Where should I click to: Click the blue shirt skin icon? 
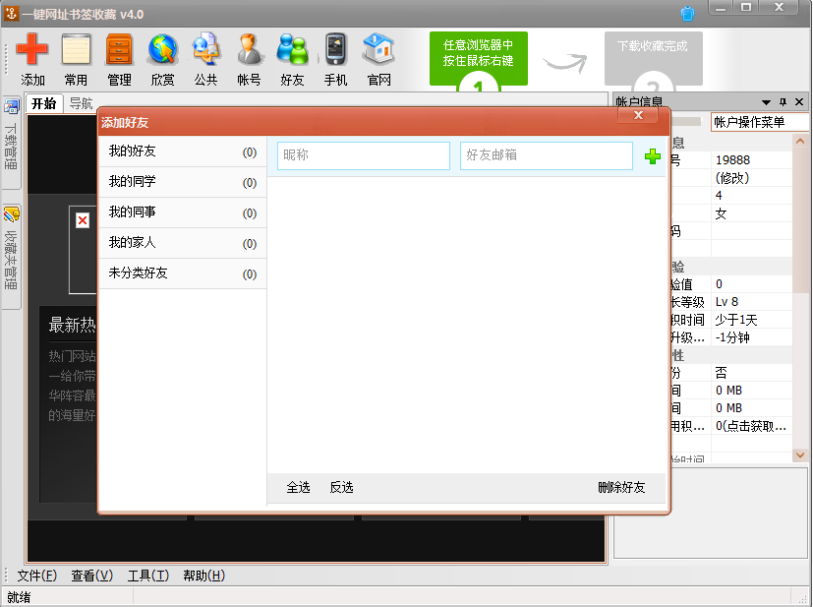coord(687,13)
